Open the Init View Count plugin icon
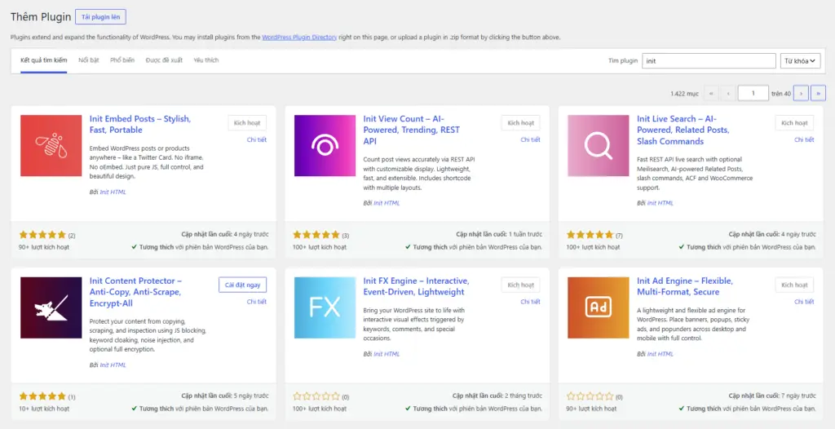Image resolution: width=835 pixels, height=429 pixels. [x=325, y=145]
